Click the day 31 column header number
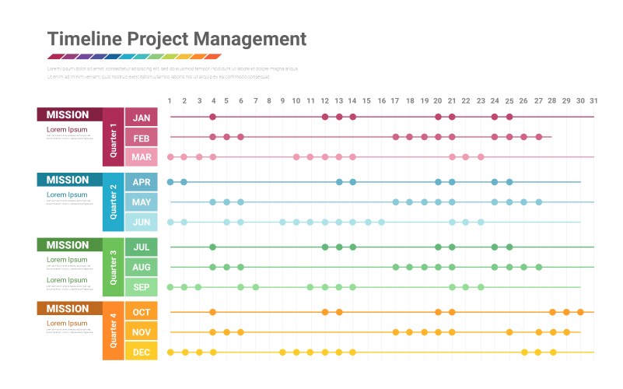Screen dimensions: 623x389 pos(593,101)
